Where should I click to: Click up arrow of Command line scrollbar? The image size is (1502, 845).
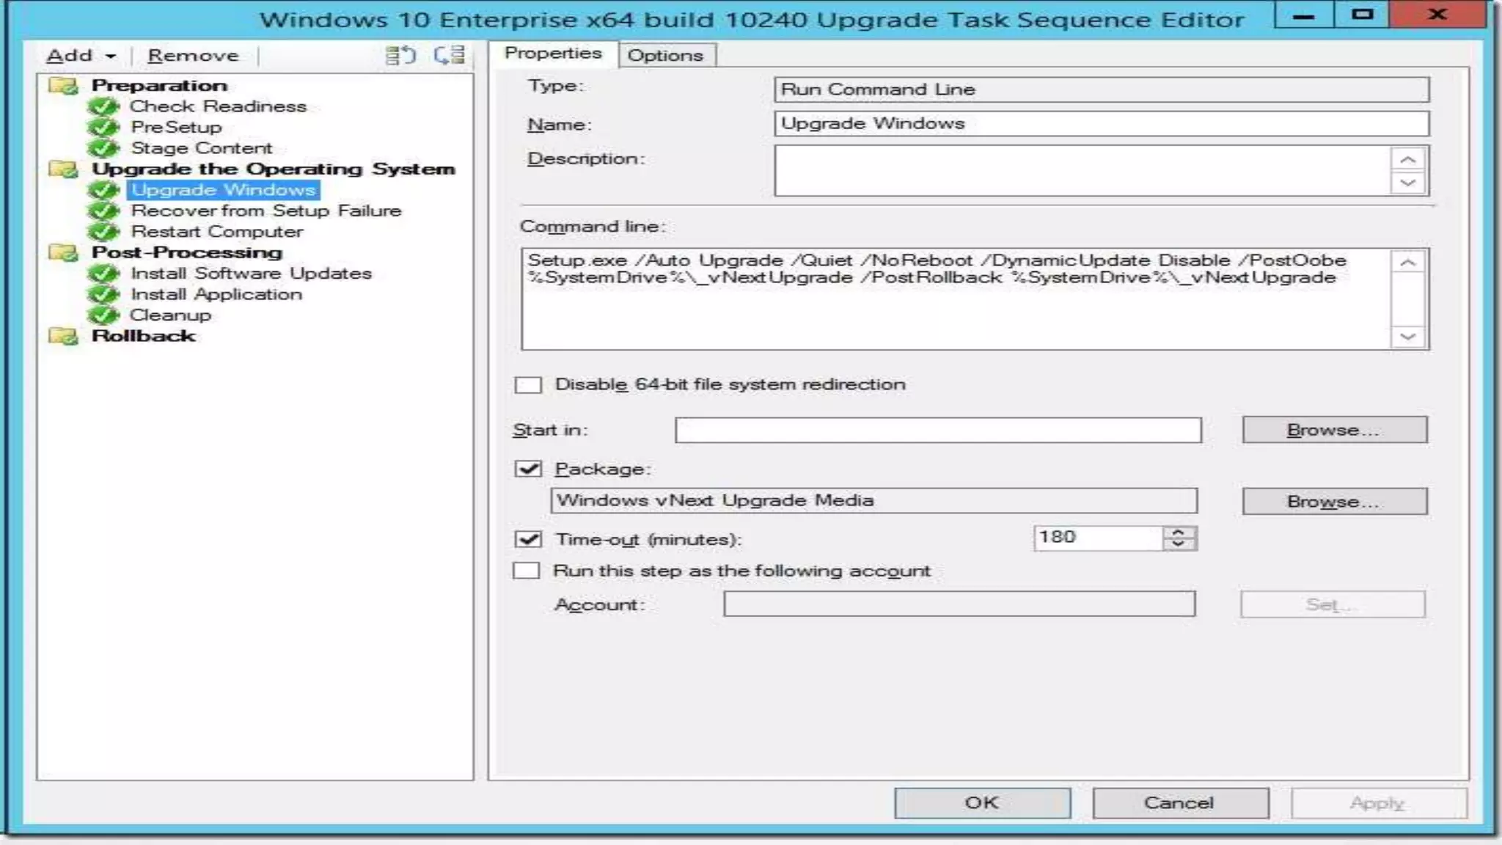coord(1407,263)
